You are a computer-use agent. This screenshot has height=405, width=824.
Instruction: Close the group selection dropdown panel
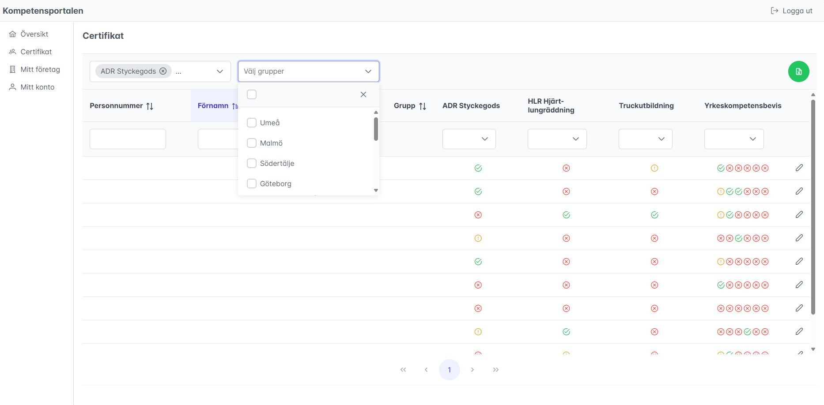tap(363, 94)
